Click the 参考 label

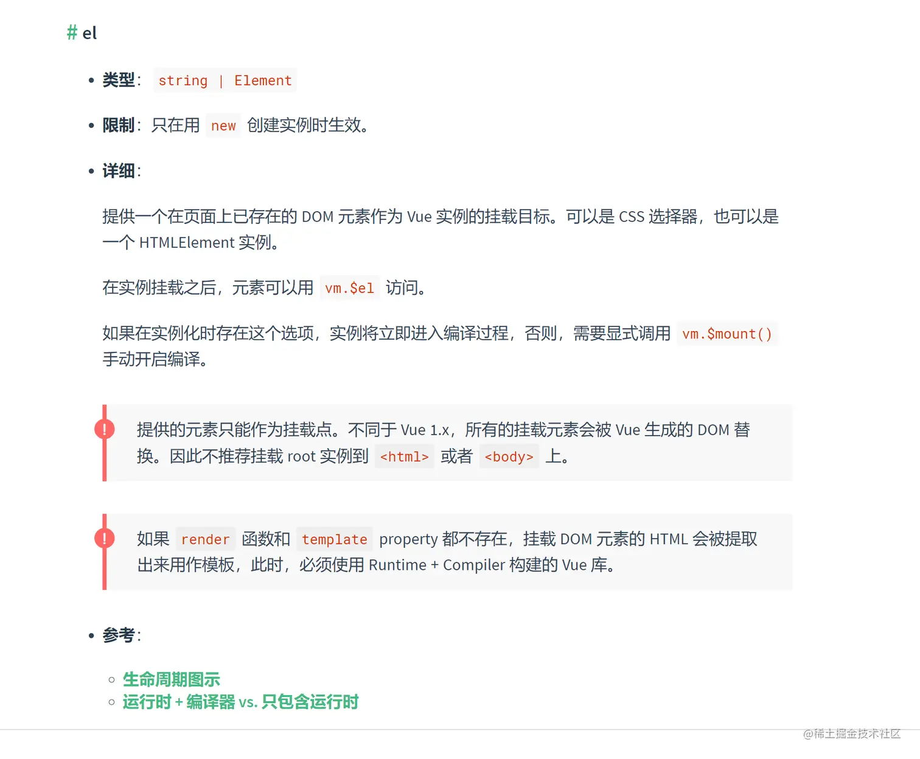click(x=119, y=635)
